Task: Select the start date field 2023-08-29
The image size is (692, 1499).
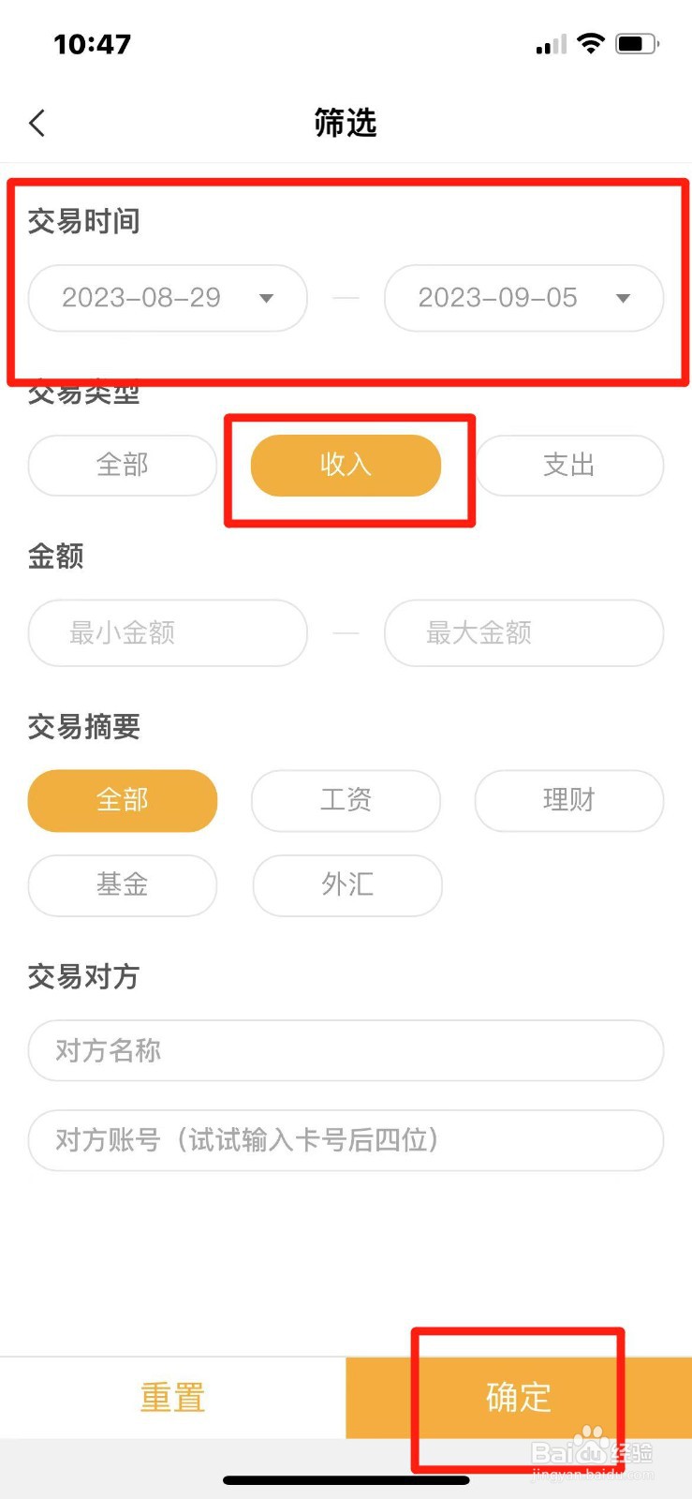Action: tap(168, 298)
